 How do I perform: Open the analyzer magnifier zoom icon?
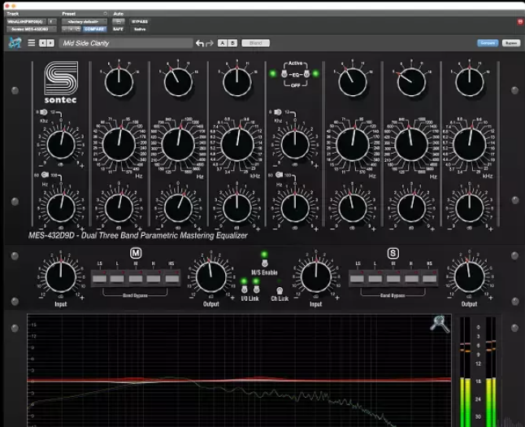click(440, 324)
